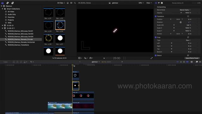The image size is (202, 114).
Task: Click the Index button
Action: pyautogui.click(x=5, y=62)
